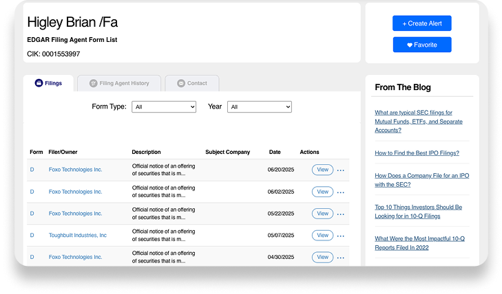Expand the Form Type dropdown

(165, 107)
